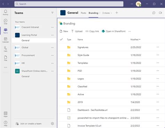The image size is (165, 128).
Task: Open the Apps store icon
Action: 6,114
